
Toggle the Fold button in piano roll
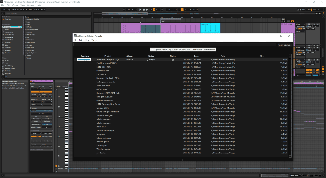tap(58, 87)
